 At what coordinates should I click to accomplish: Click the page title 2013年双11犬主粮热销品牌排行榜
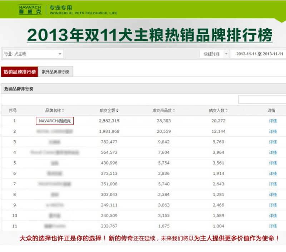tap(149, 35)
